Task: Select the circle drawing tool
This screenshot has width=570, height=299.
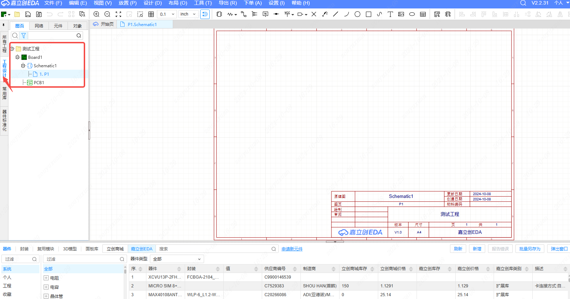Action: 357,14
